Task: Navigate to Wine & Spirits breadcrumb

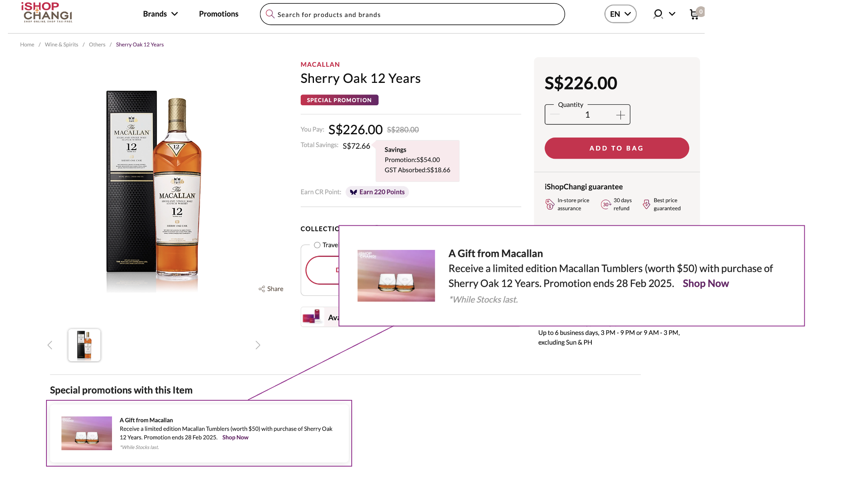Action: [x=61, y=45]
